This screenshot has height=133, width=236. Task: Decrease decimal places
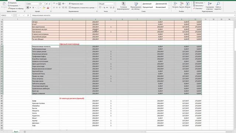click(114, 7)
